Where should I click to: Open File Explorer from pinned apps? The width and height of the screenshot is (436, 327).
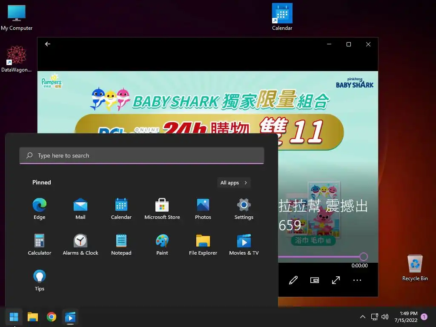click(x=203, y=245)
